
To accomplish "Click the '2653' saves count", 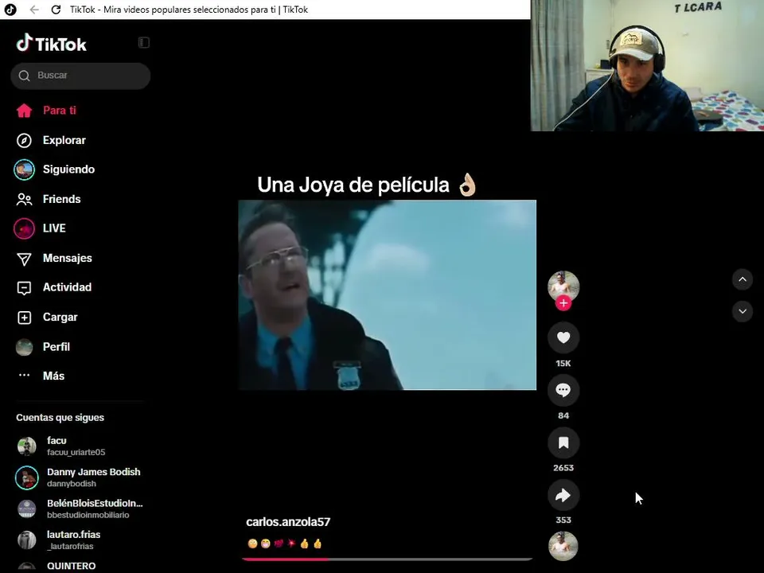I will tap(563, 468).
